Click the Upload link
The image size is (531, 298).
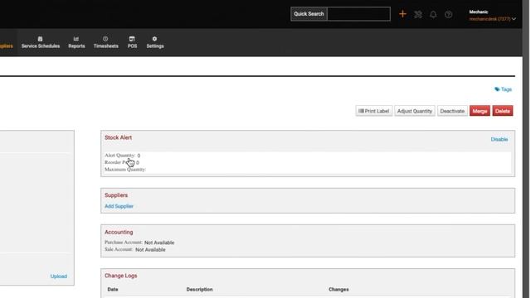point(59,276)
